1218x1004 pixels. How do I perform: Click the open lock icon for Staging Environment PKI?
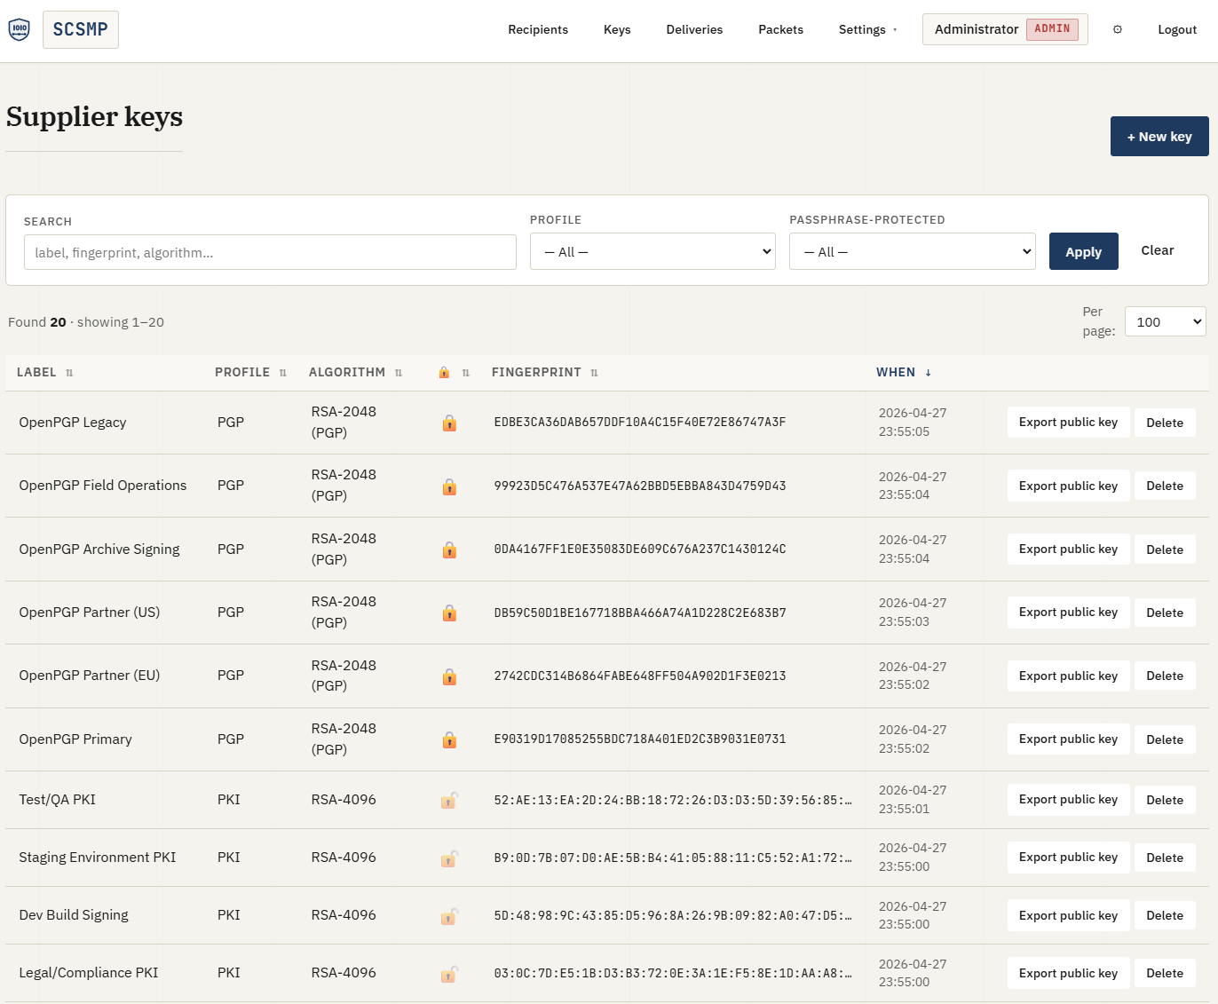(449, 858)
